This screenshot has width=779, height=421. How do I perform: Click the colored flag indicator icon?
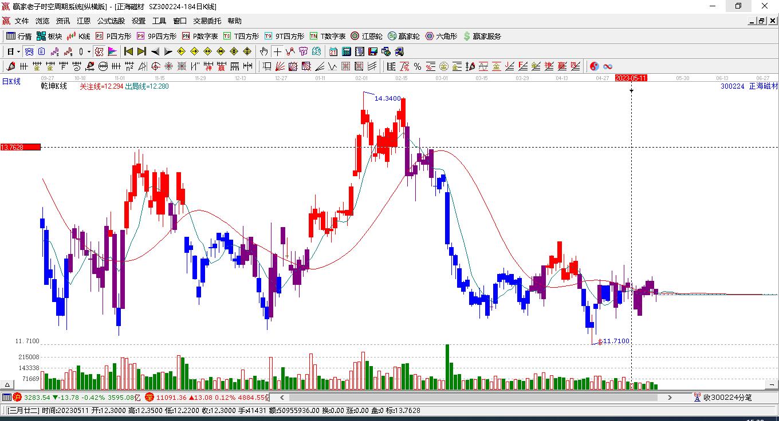[112, 51]
